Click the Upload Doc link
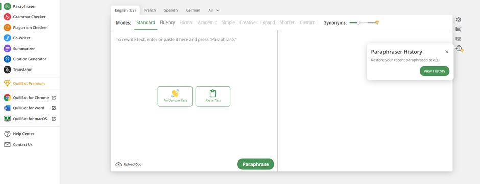The height and width of the screenshot is (184, 480). (129, 164)
